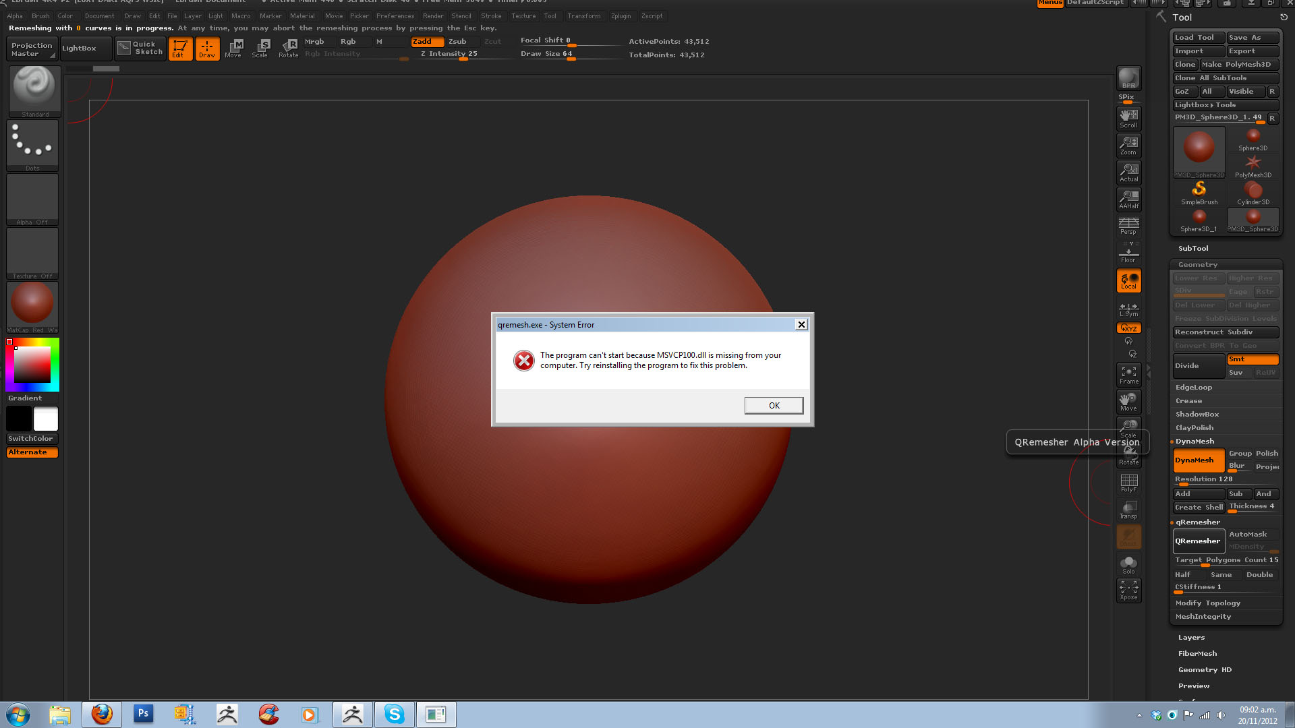Expand the Layers section
The image size is (1295, 728).
point(1191,638)
